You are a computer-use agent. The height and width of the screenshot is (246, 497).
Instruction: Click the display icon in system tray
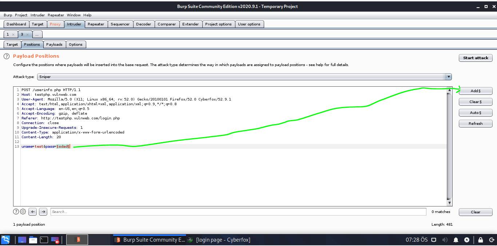434,240
